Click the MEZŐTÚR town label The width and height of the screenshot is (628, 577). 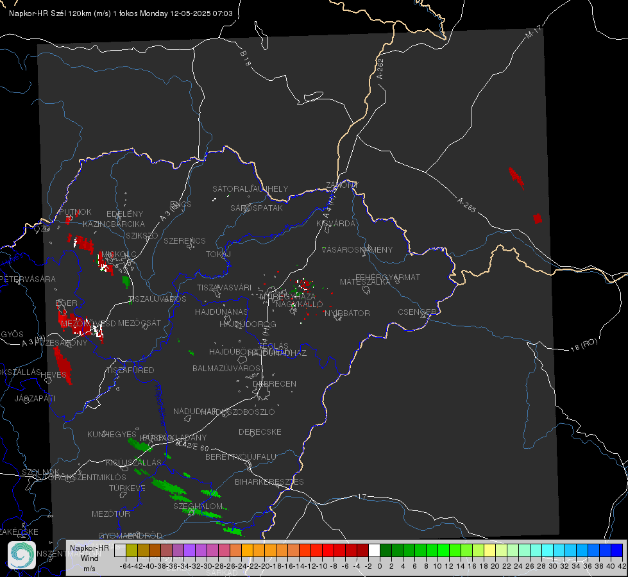(x=111, y=514)
